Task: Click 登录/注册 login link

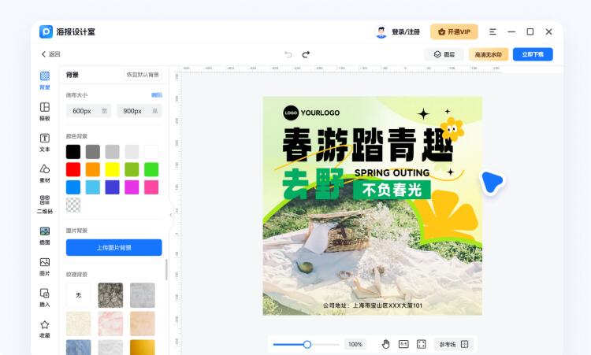Action: 406,32
